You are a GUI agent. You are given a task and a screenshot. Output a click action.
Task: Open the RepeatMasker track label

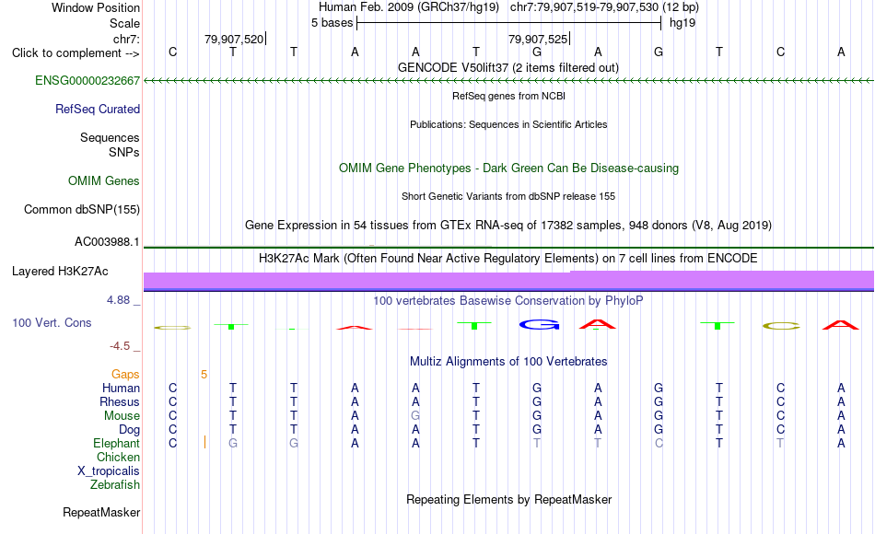point(101,512)
